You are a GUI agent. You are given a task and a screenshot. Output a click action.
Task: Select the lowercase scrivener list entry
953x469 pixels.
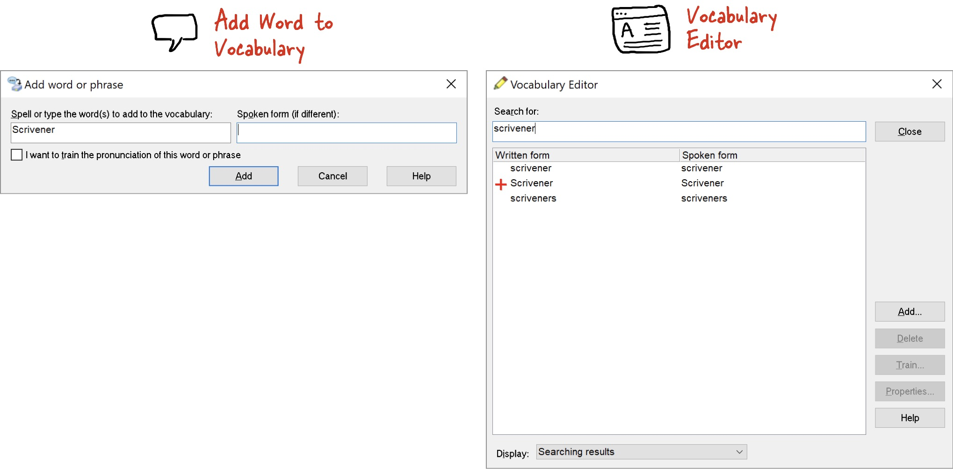531,169
